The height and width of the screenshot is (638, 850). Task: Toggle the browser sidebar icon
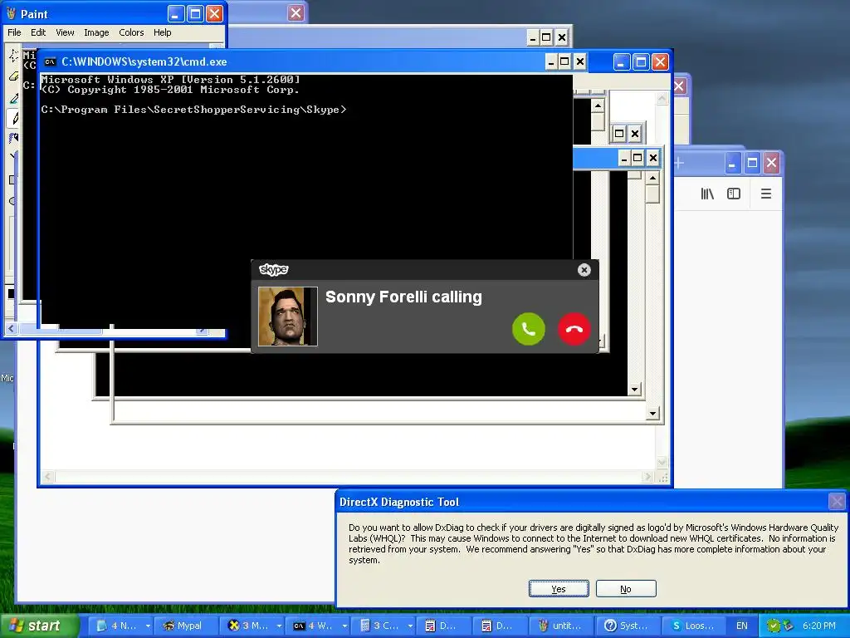click(x=734, y=194)
